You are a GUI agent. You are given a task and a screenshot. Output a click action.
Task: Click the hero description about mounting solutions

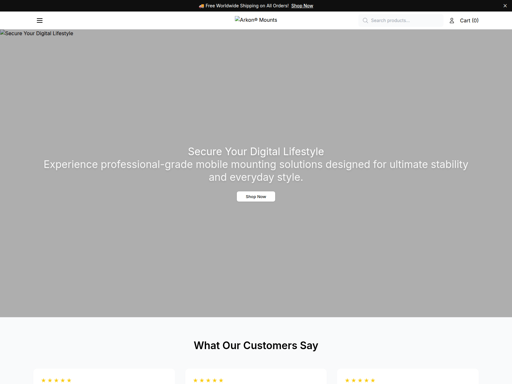(x=256, y=171)
